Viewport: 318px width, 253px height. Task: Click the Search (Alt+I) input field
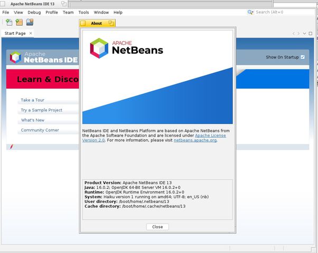(x=284, y=12)
